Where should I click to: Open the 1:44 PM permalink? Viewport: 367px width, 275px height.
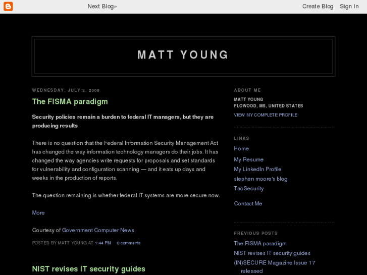tap(102, 243)
